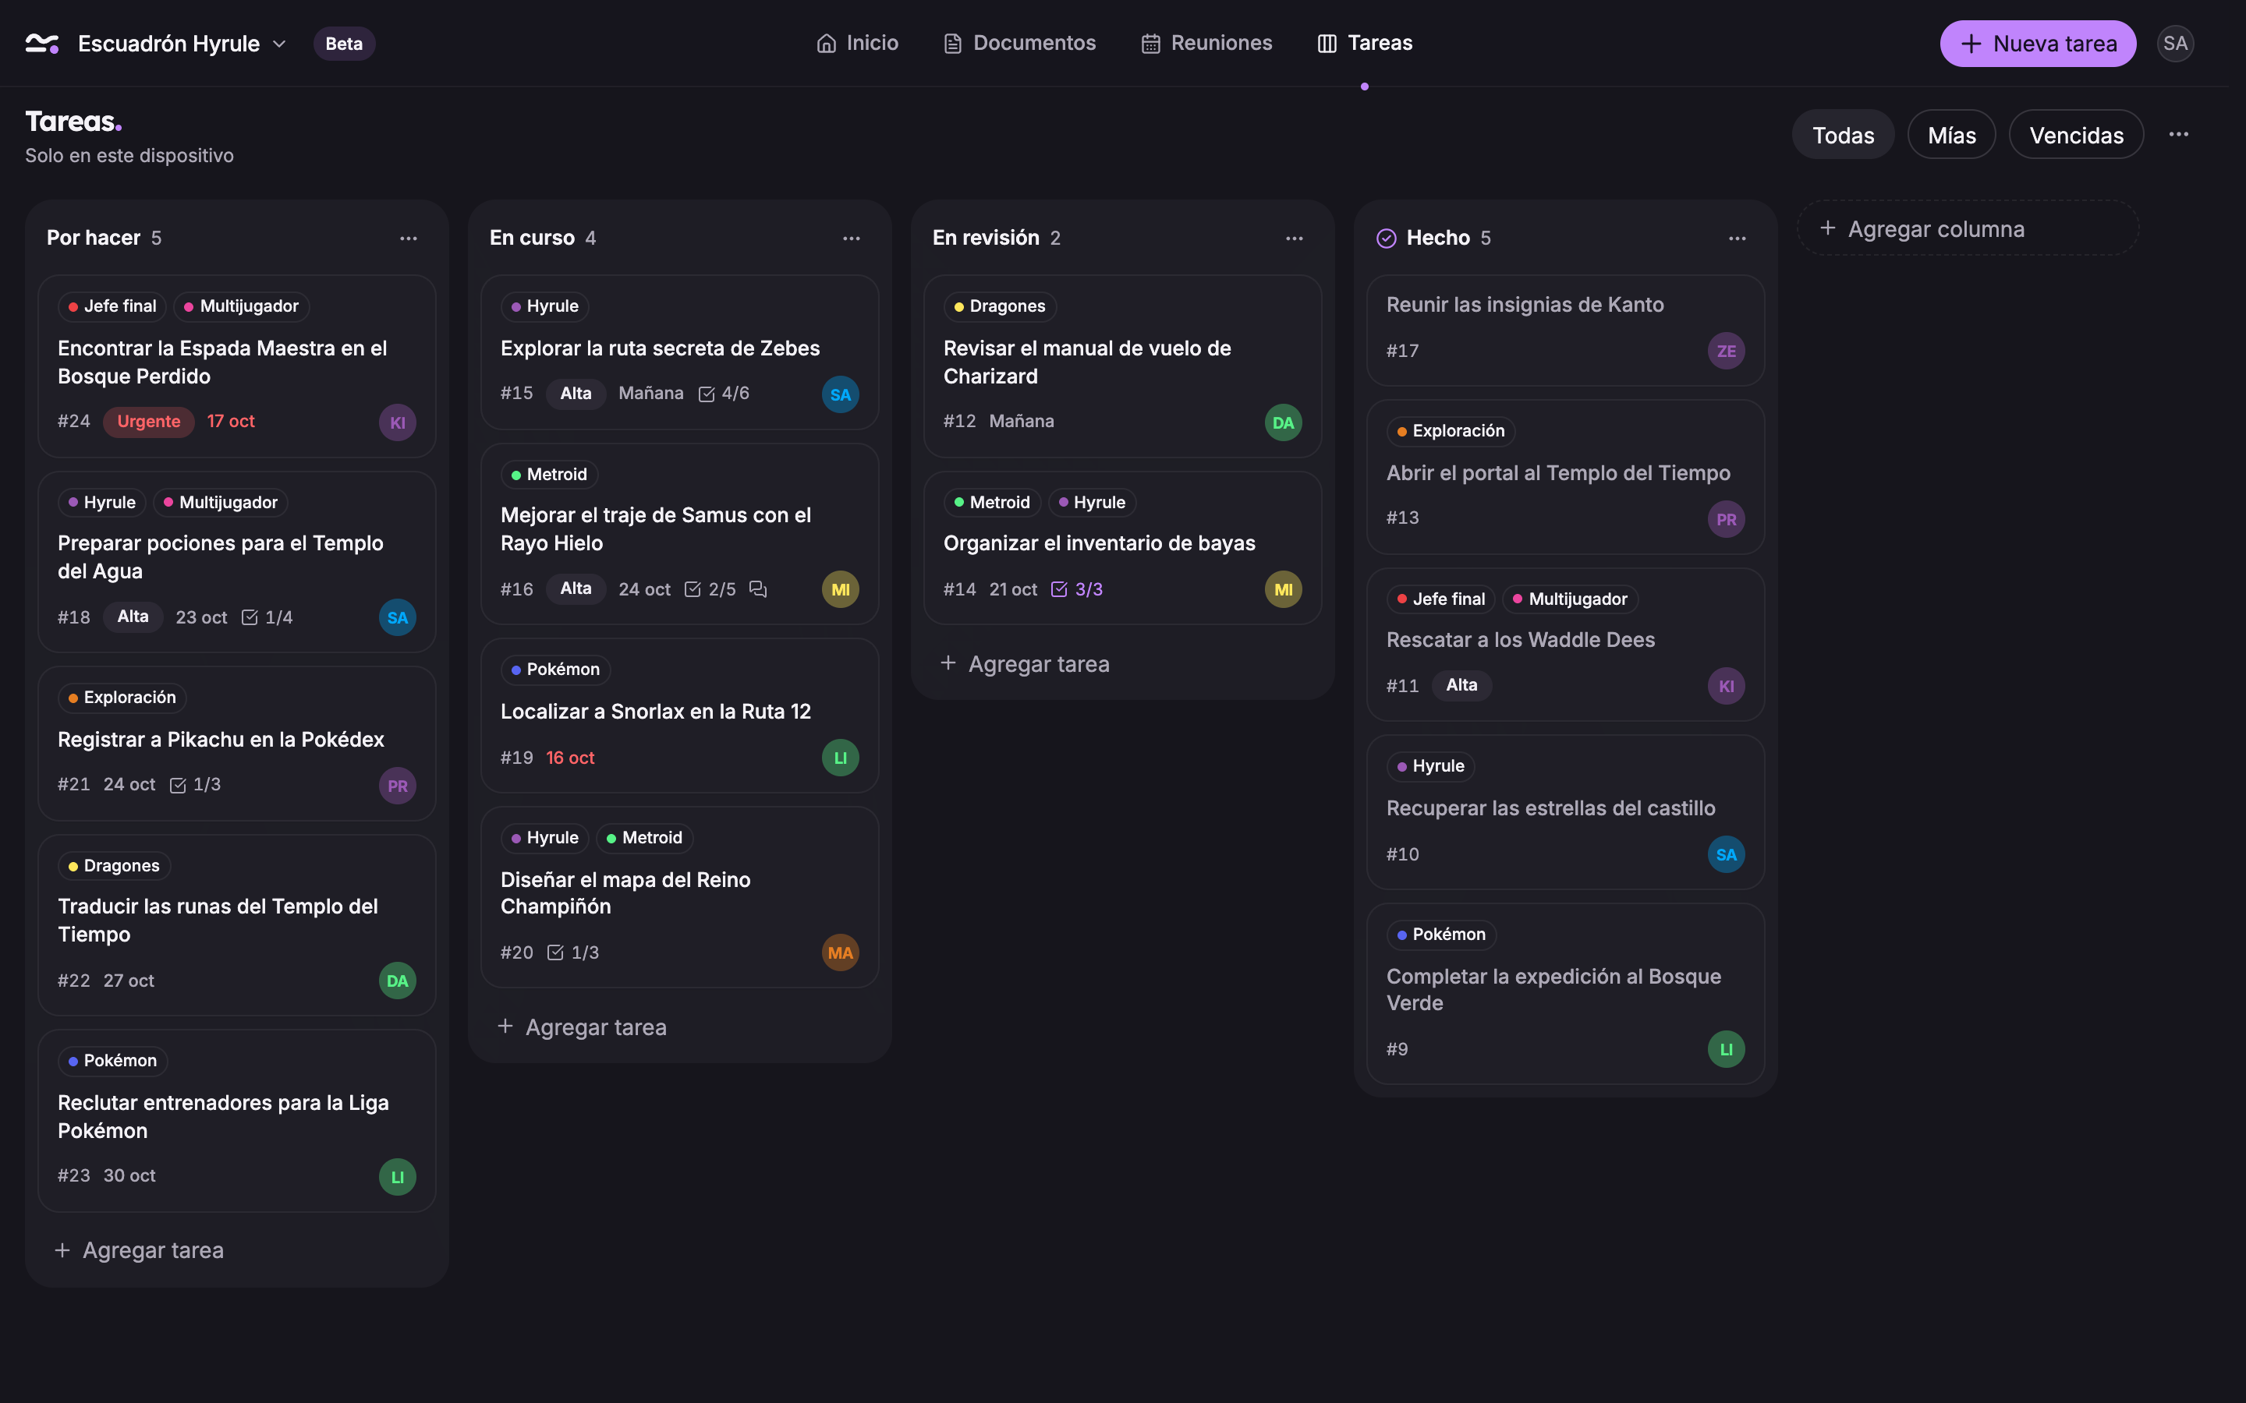This screenshot has width=2246, height=1403.
Task: Click the 1/3 checklist indicator on task #20
Action: (x=572, y=953)
